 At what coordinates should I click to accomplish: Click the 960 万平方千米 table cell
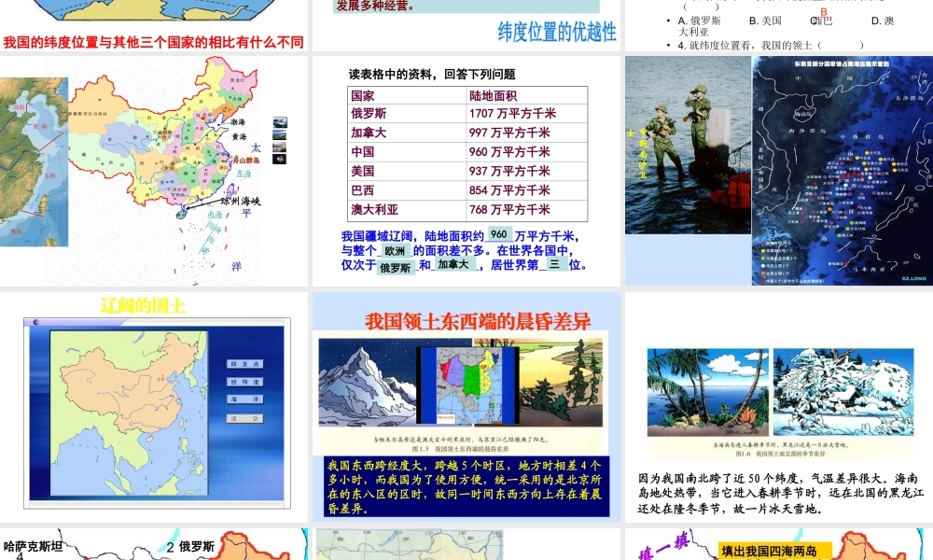tap(526, 152)
